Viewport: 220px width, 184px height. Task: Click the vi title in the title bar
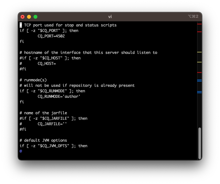pos(110,17)
